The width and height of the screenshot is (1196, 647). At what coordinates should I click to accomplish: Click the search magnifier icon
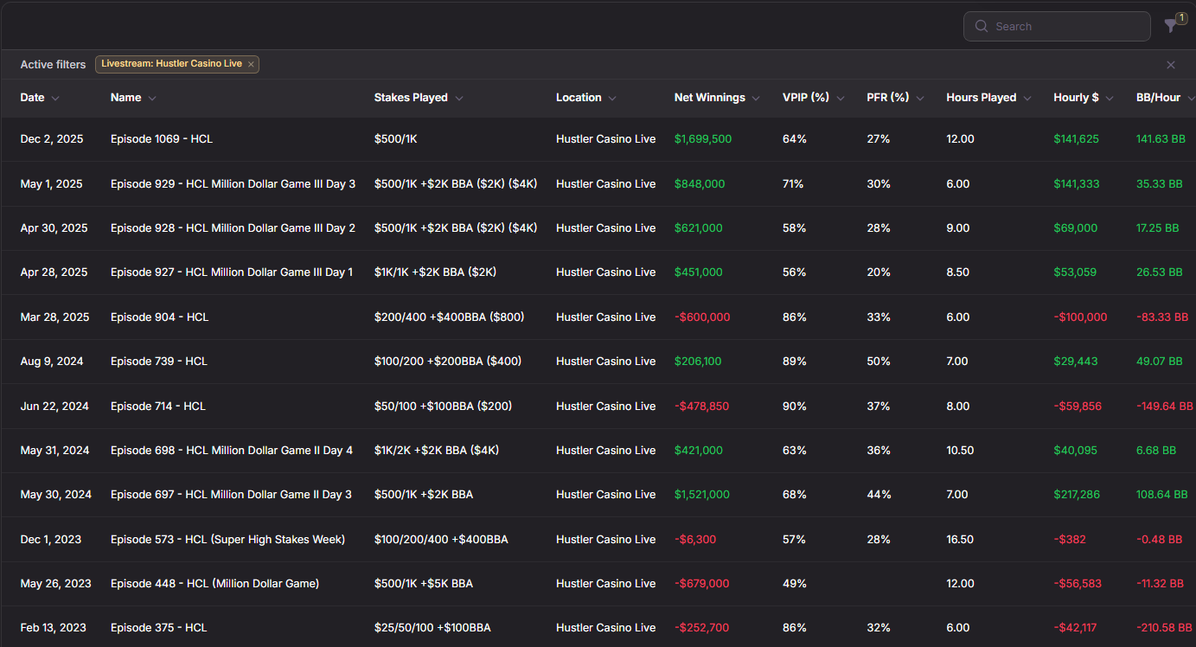coord(982,27)
